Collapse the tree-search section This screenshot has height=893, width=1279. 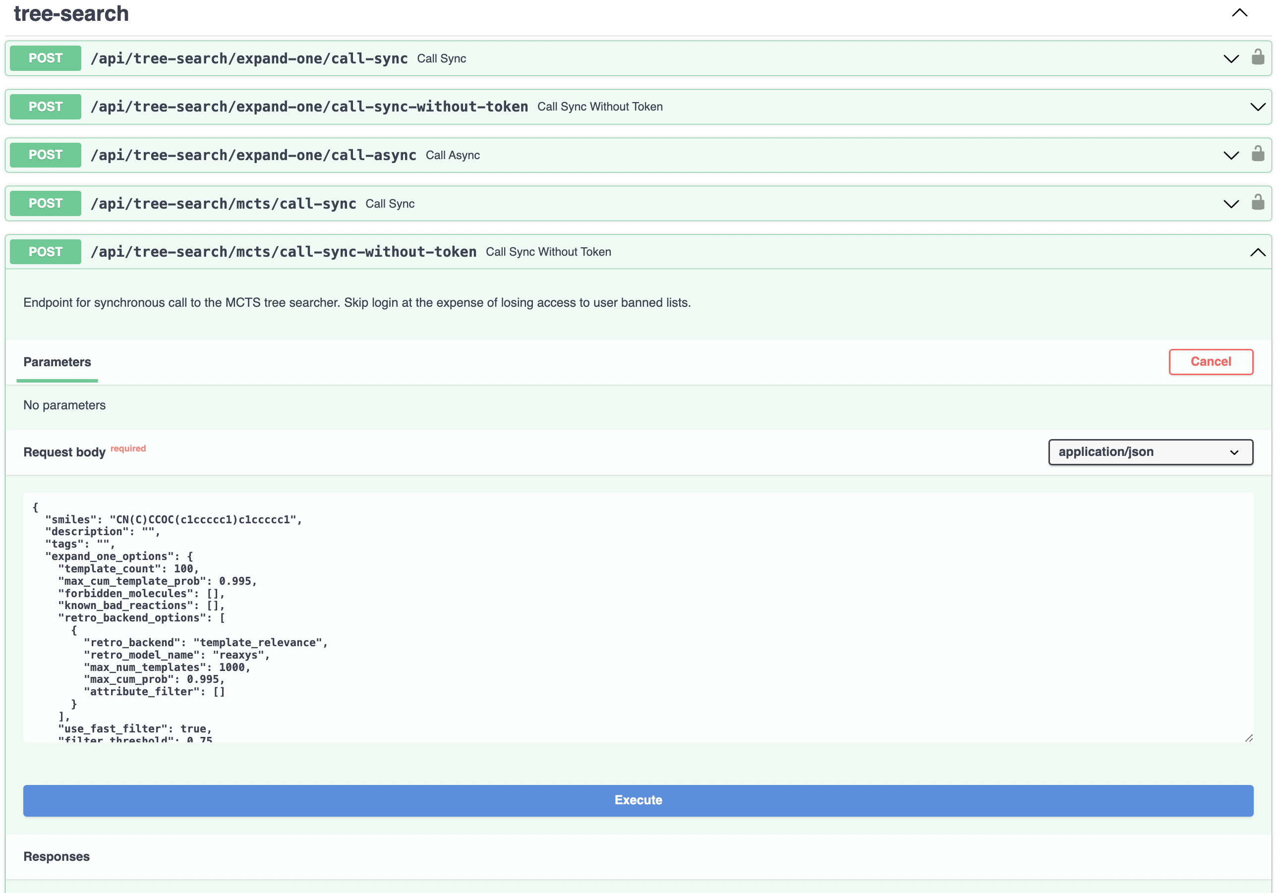point(1239,13)
